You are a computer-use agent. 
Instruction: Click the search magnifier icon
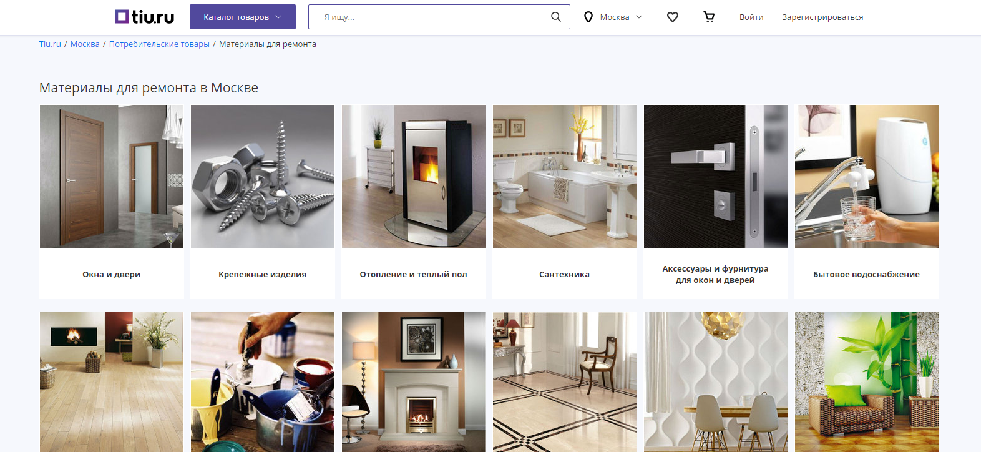click(x=555, y=17)
